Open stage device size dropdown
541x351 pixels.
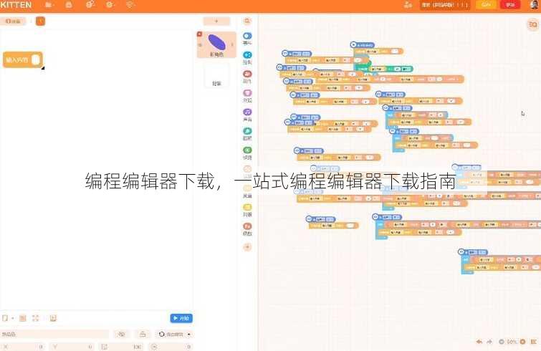(x=8, y=318)
